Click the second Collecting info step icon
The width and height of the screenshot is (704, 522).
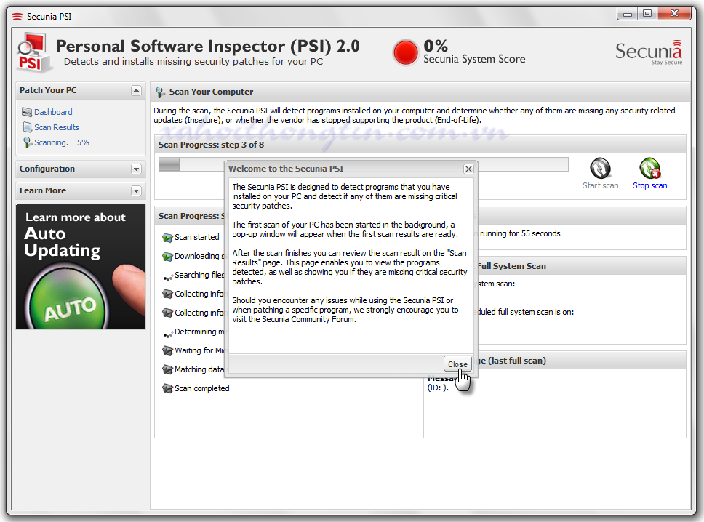click(167, 313)
